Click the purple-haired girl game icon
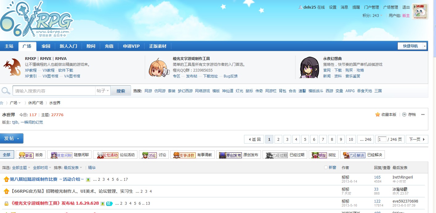Viewport: 436px width, 213px height. [x=310, y=67]
